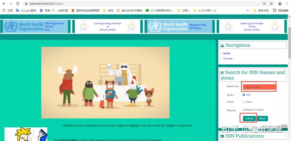291x141 pixels.
Task: Open the 应用 apps grid shortcut
Action: tap(8, 10)
